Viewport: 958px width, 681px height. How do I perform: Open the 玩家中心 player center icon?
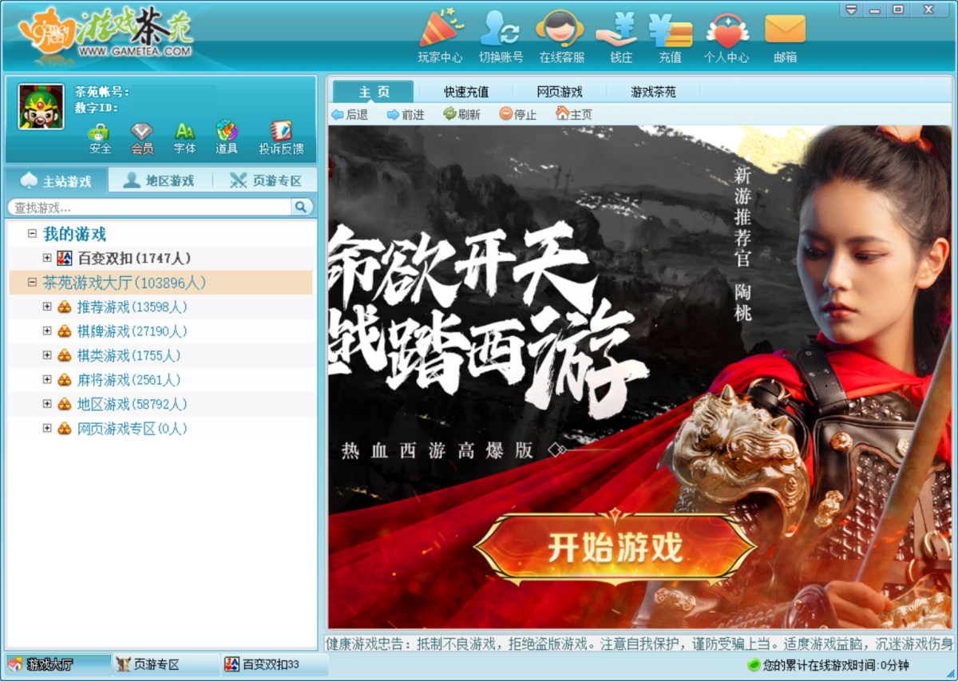point(440,35)
